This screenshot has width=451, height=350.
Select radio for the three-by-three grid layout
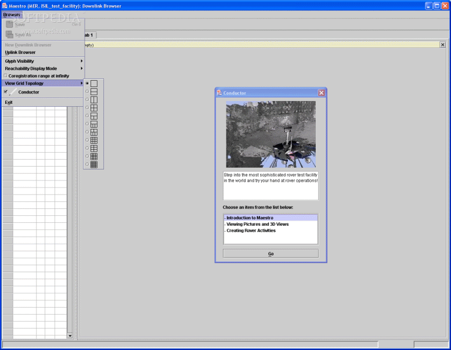pos(87,140)
